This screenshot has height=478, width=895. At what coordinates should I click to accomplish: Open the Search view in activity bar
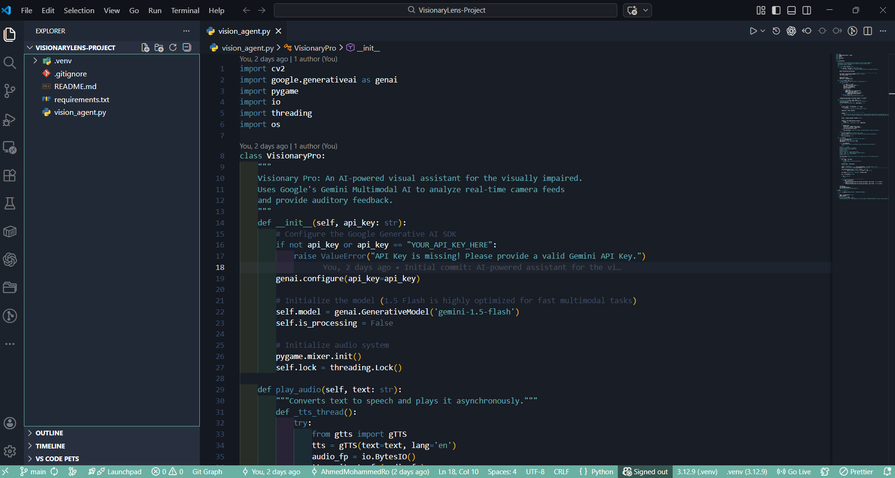(x=10, y=63)
